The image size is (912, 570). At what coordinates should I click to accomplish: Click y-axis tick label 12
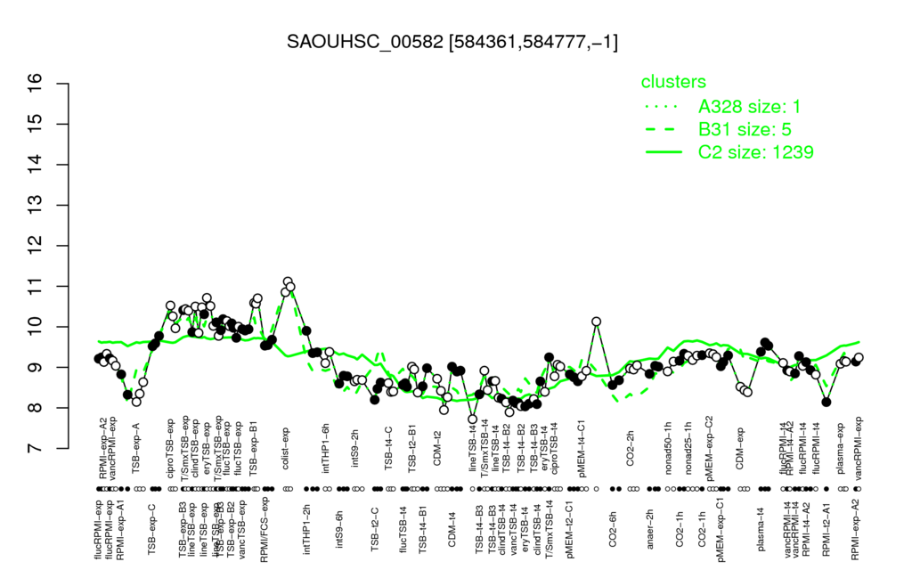[x=36, y=246]
